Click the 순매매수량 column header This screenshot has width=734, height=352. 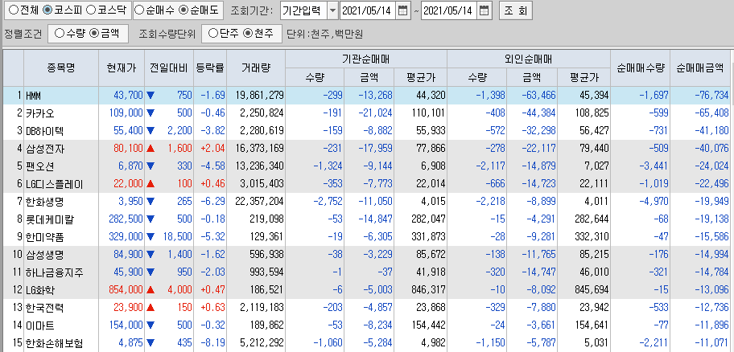tap(640, 68)
